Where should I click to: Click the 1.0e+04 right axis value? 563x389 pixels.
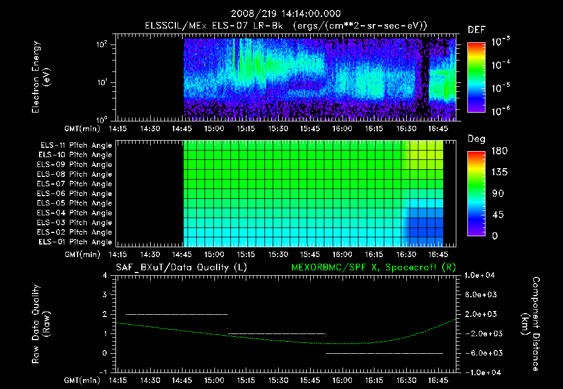click(479, 275)
